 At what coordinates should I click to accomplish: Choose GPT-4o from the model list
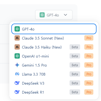click(x=54, y=29)
